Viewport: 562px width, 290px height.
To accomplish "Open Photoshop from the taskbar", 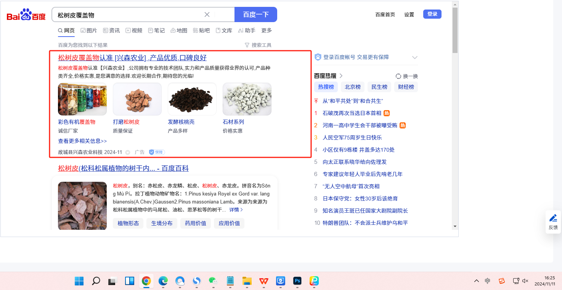I will point(297,281).
